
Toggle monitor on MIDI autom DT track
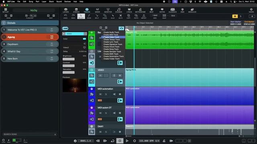click(x=114, y=113)
